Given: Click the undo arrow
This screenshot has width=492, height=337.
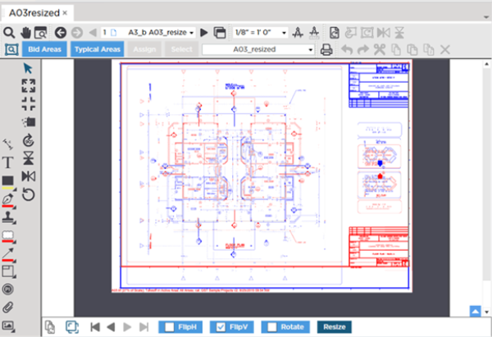Looking at the screenshot, I should click(347, 49).
